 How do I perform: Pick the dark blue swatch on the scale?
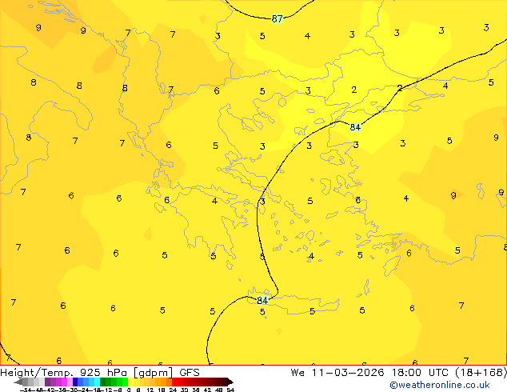coord(75,382)
